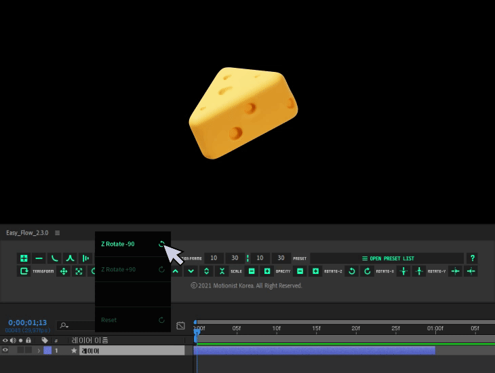
Task: Choose Z Rotate -90 menu entry
Action: pos(133,244)
